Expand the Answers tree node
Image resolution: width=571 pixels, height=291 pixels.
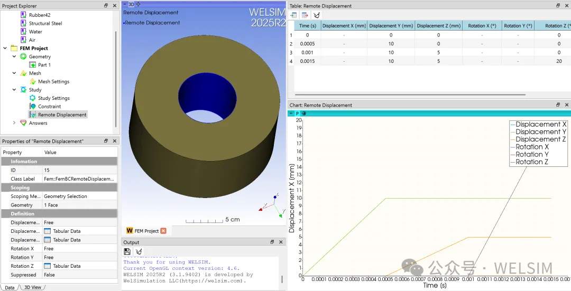click(14, 123)
